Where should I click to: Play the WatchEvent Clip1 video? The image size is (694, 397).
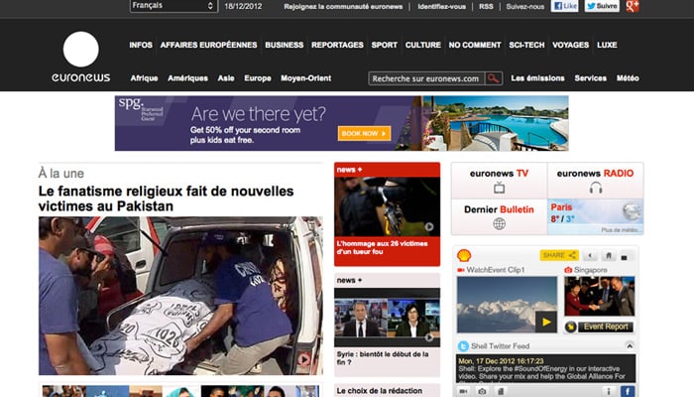[x=545, y=321]
